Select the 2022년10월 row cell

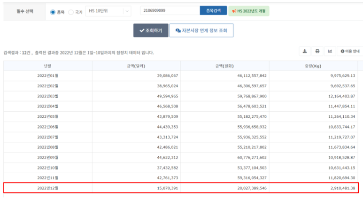[x=48, y=168]
